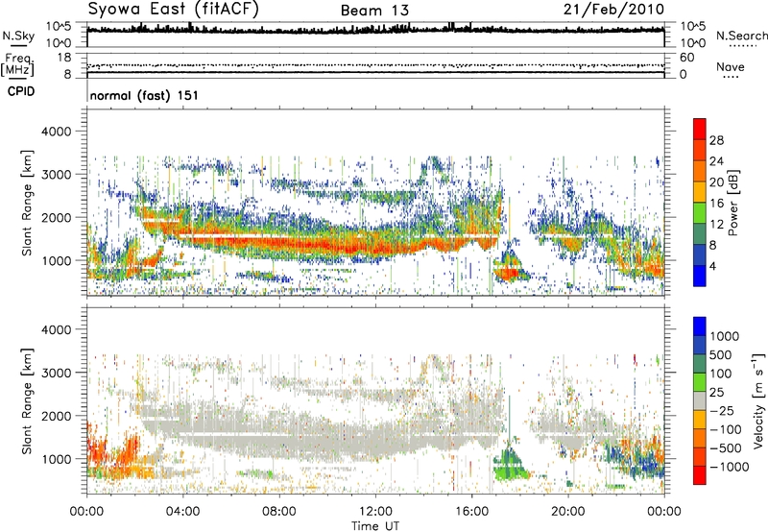This screenshot has height=532, width=768.
Task: Click the 'Freq. [MHz]' axis label
Action: click(x=18, y=65)
